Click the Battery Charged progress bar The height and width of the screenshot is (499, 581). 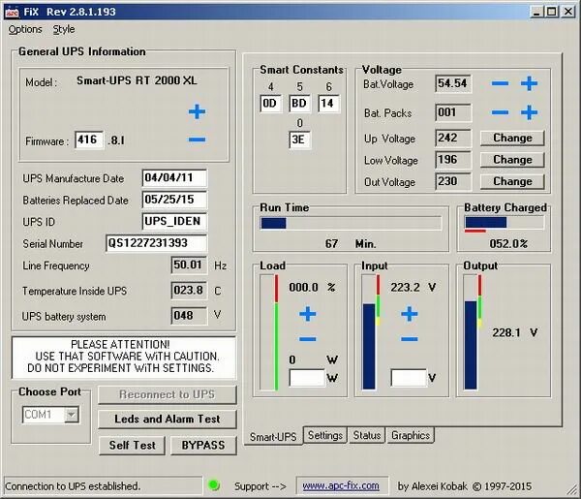(x=504, y=223)
